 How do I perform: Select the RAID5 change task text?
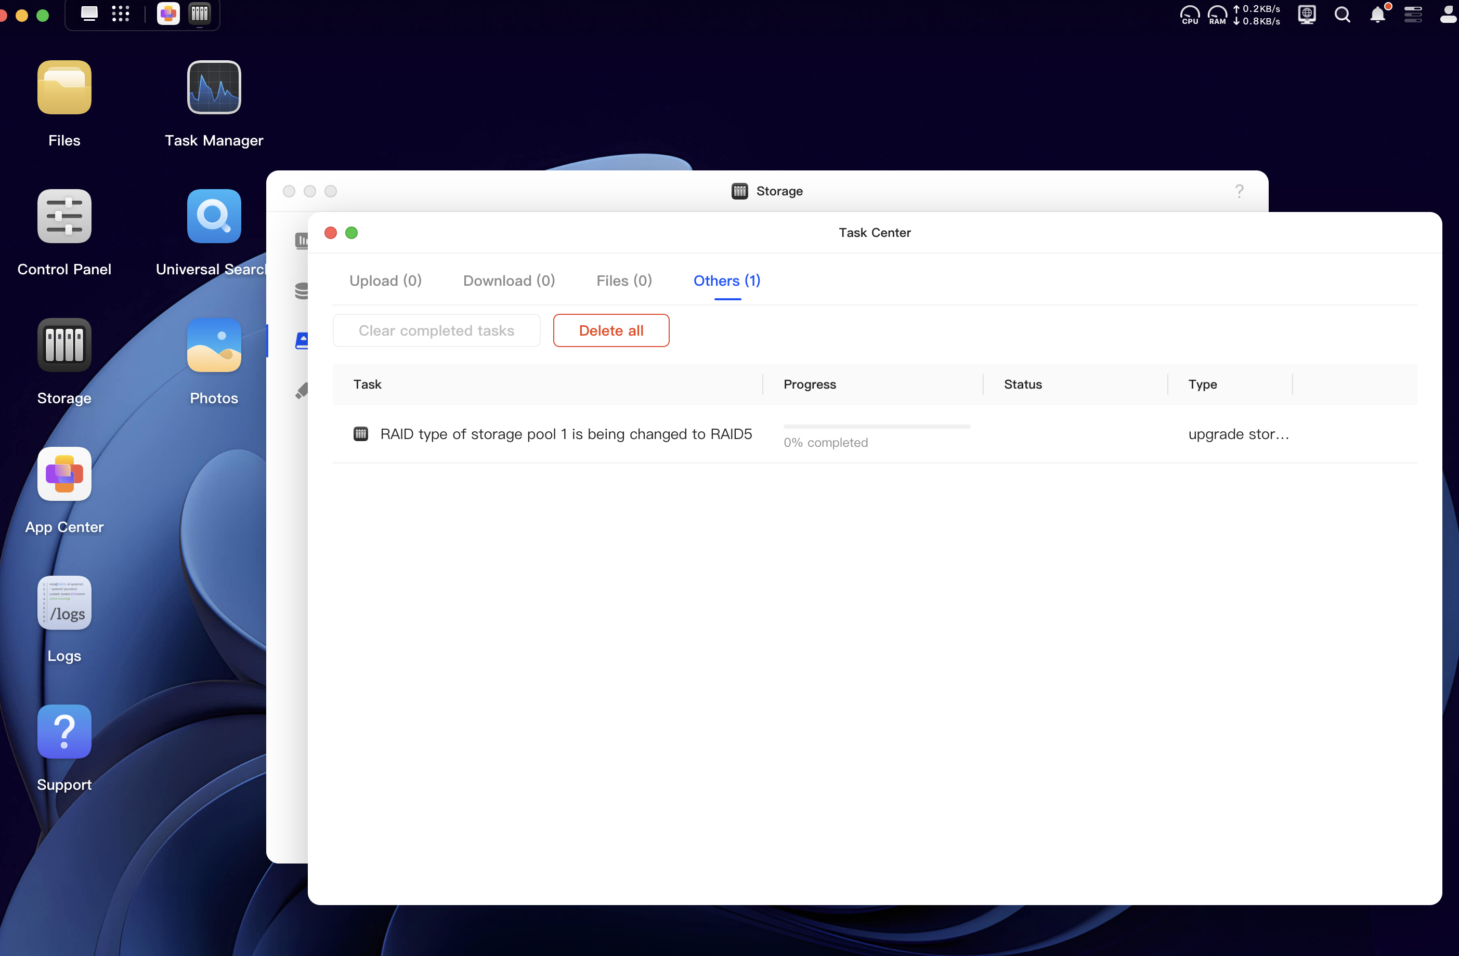[x=566, y=434]
